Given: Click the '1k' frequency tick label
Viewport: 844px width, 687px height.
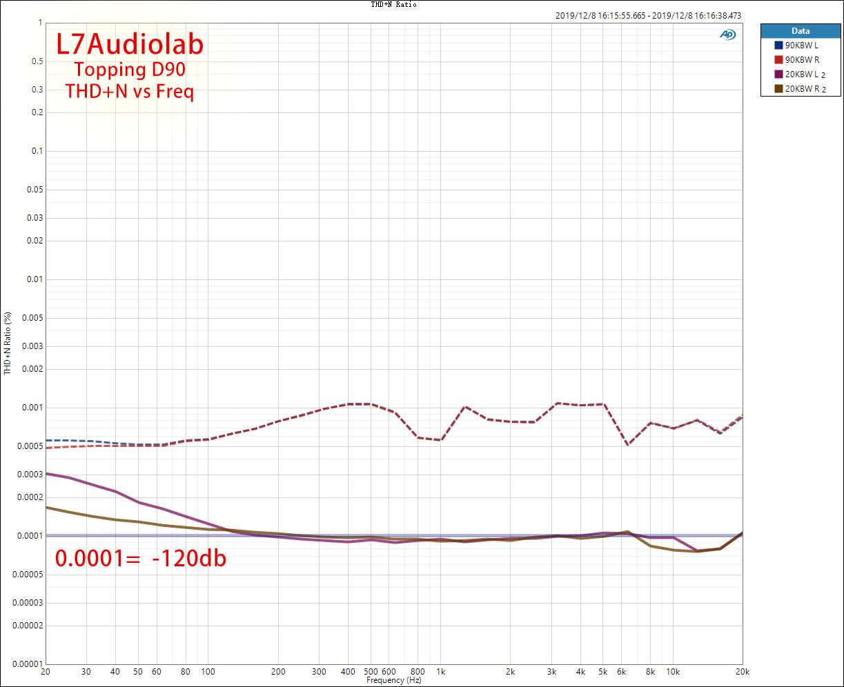Looking at the screenshot, I should point(440,672).
